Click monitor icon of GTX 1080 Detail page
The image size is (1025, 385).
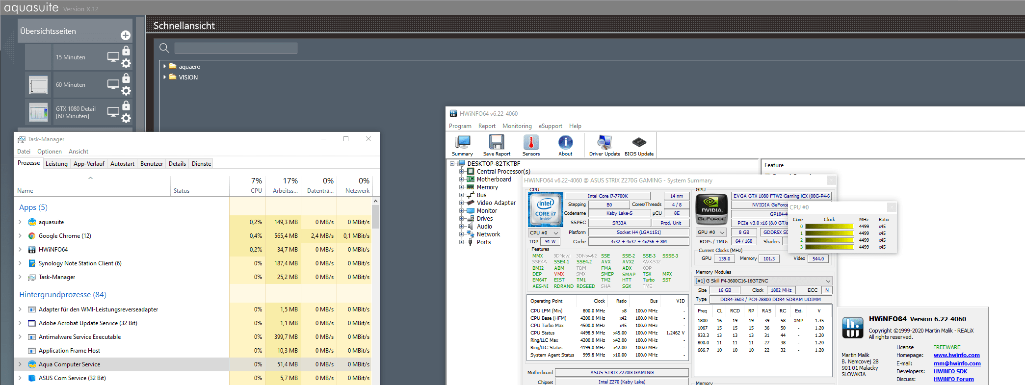[x=113, y=112]
